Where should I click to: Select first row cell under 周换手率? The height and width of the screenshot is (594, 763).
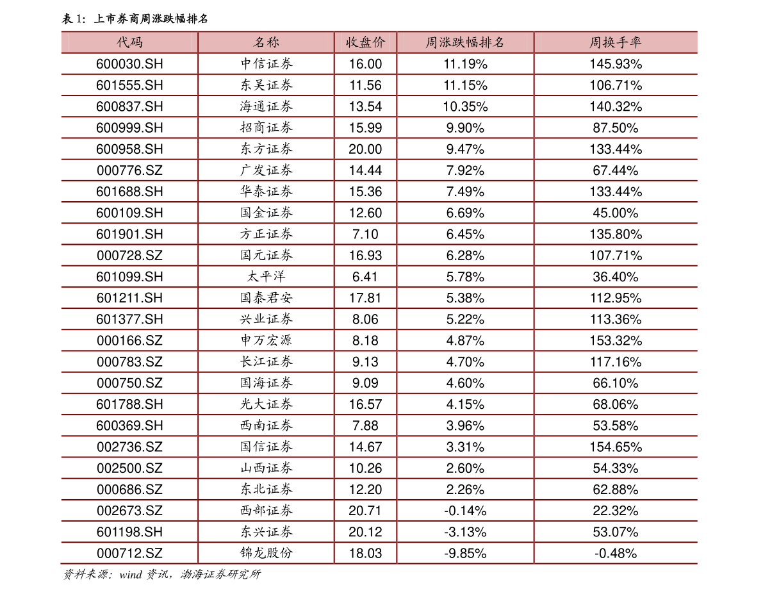pyautogui.click(x=616, y=63)
